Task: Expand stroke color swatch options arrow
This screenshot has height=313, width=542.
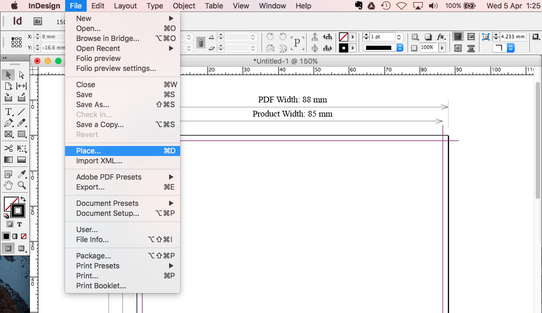Action: [x=352, y=48]
